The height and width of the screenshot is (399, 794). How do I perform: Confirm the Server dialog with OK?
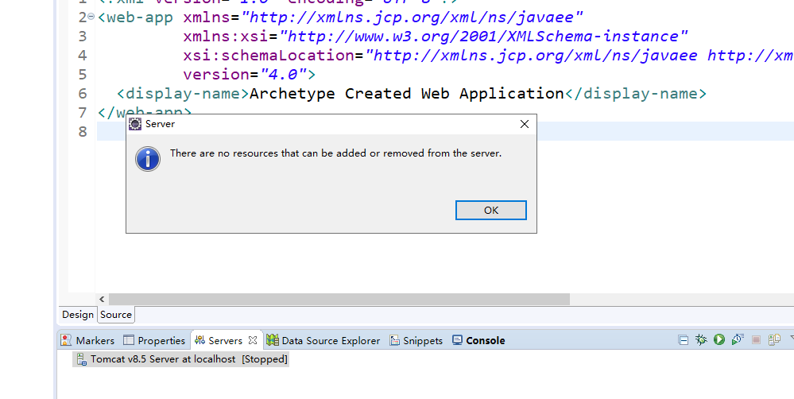490,210
